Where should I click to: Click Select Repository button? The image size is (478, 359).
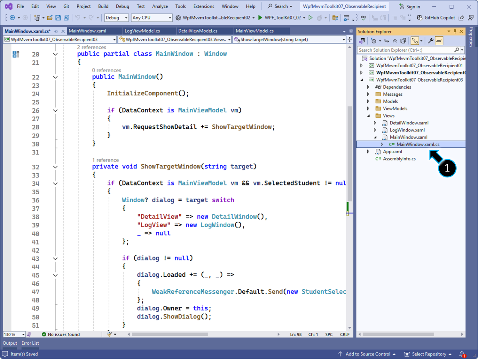pyautogui.click(x=428, y=354)
